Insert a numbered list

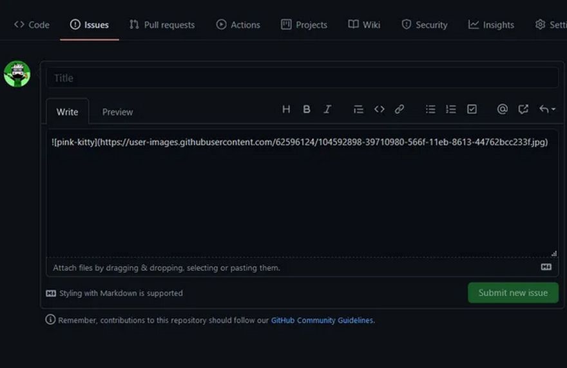(451, 109)
